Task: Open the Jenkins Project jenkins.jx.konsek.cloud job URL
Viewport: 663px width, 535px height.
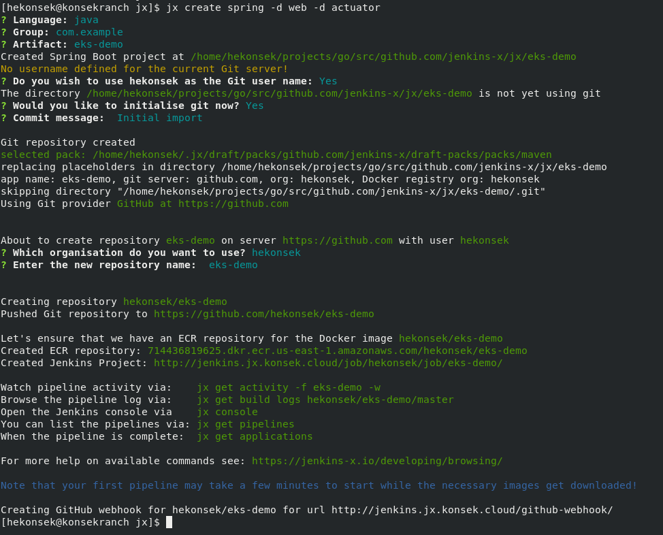Action: (x=328, y=363)
